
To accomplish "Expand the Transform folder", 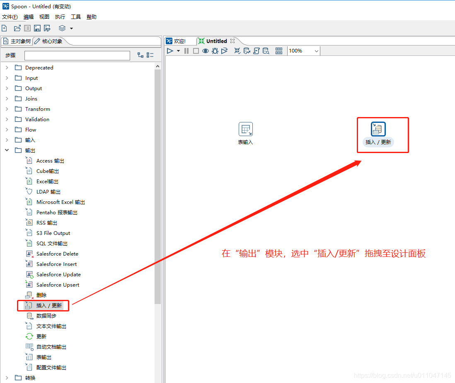I will [7, 109].
